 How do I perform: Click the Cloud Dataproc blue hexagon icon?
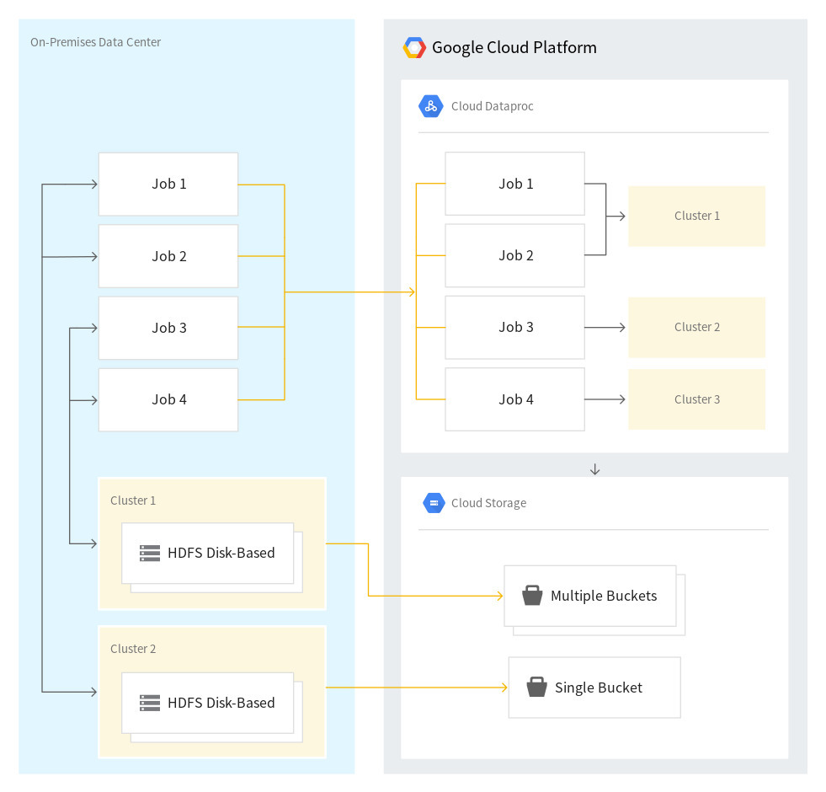431,106
